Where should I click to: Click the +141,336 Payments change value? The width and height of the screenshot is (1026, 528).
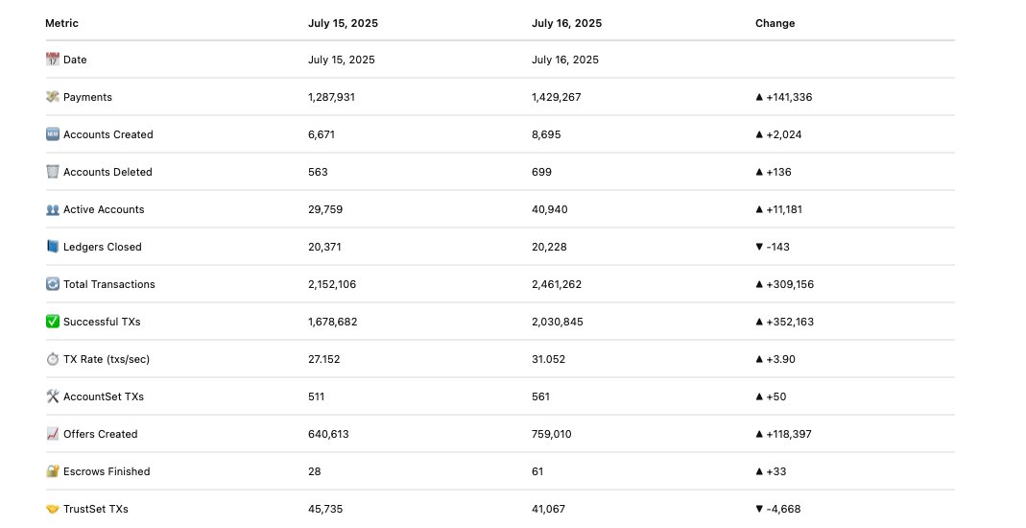coord(789,97)
